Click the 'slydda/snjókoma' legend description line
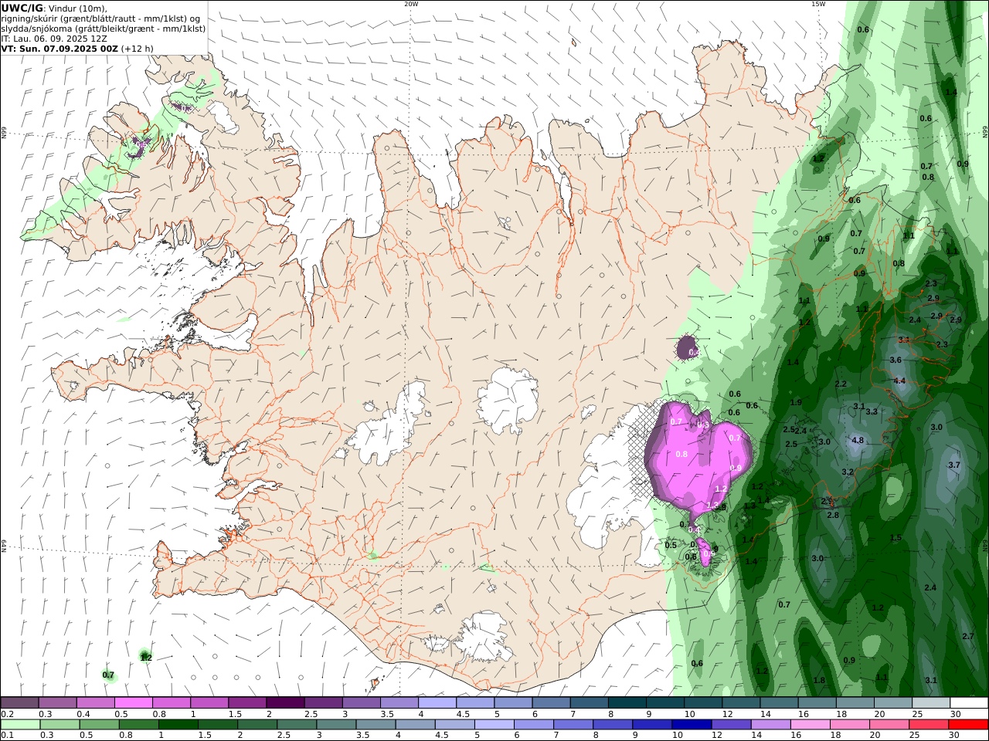989x741 pixels. pos(103,29)
